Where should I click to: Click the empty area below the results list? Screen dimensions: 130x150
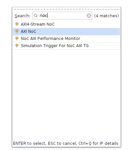pyautogui.click(x=66, y=94)
